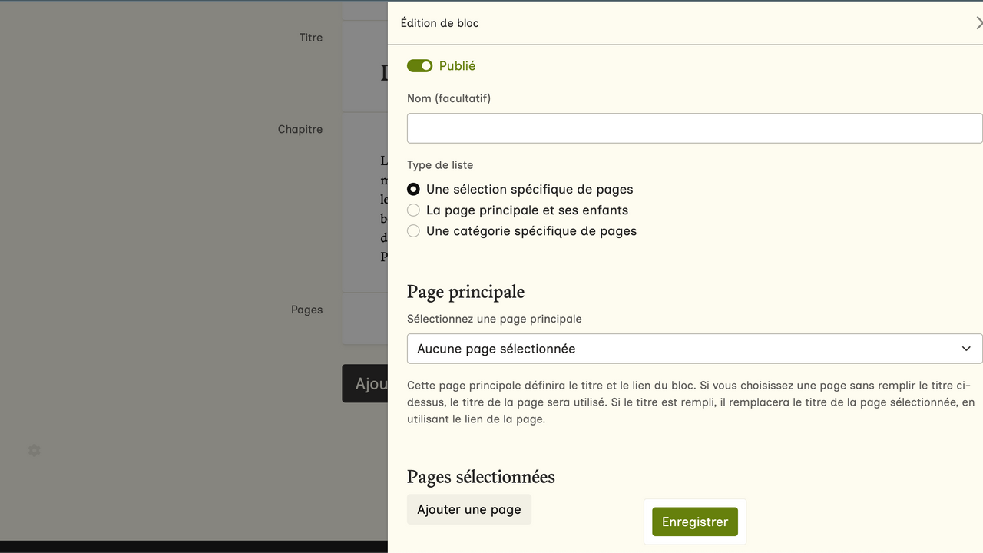Image resolution: width=983 pixels, height=553 pixels.
Task: Click the dark 'Ajou…' button behind the panel
Action: click(x=365, y=383)
